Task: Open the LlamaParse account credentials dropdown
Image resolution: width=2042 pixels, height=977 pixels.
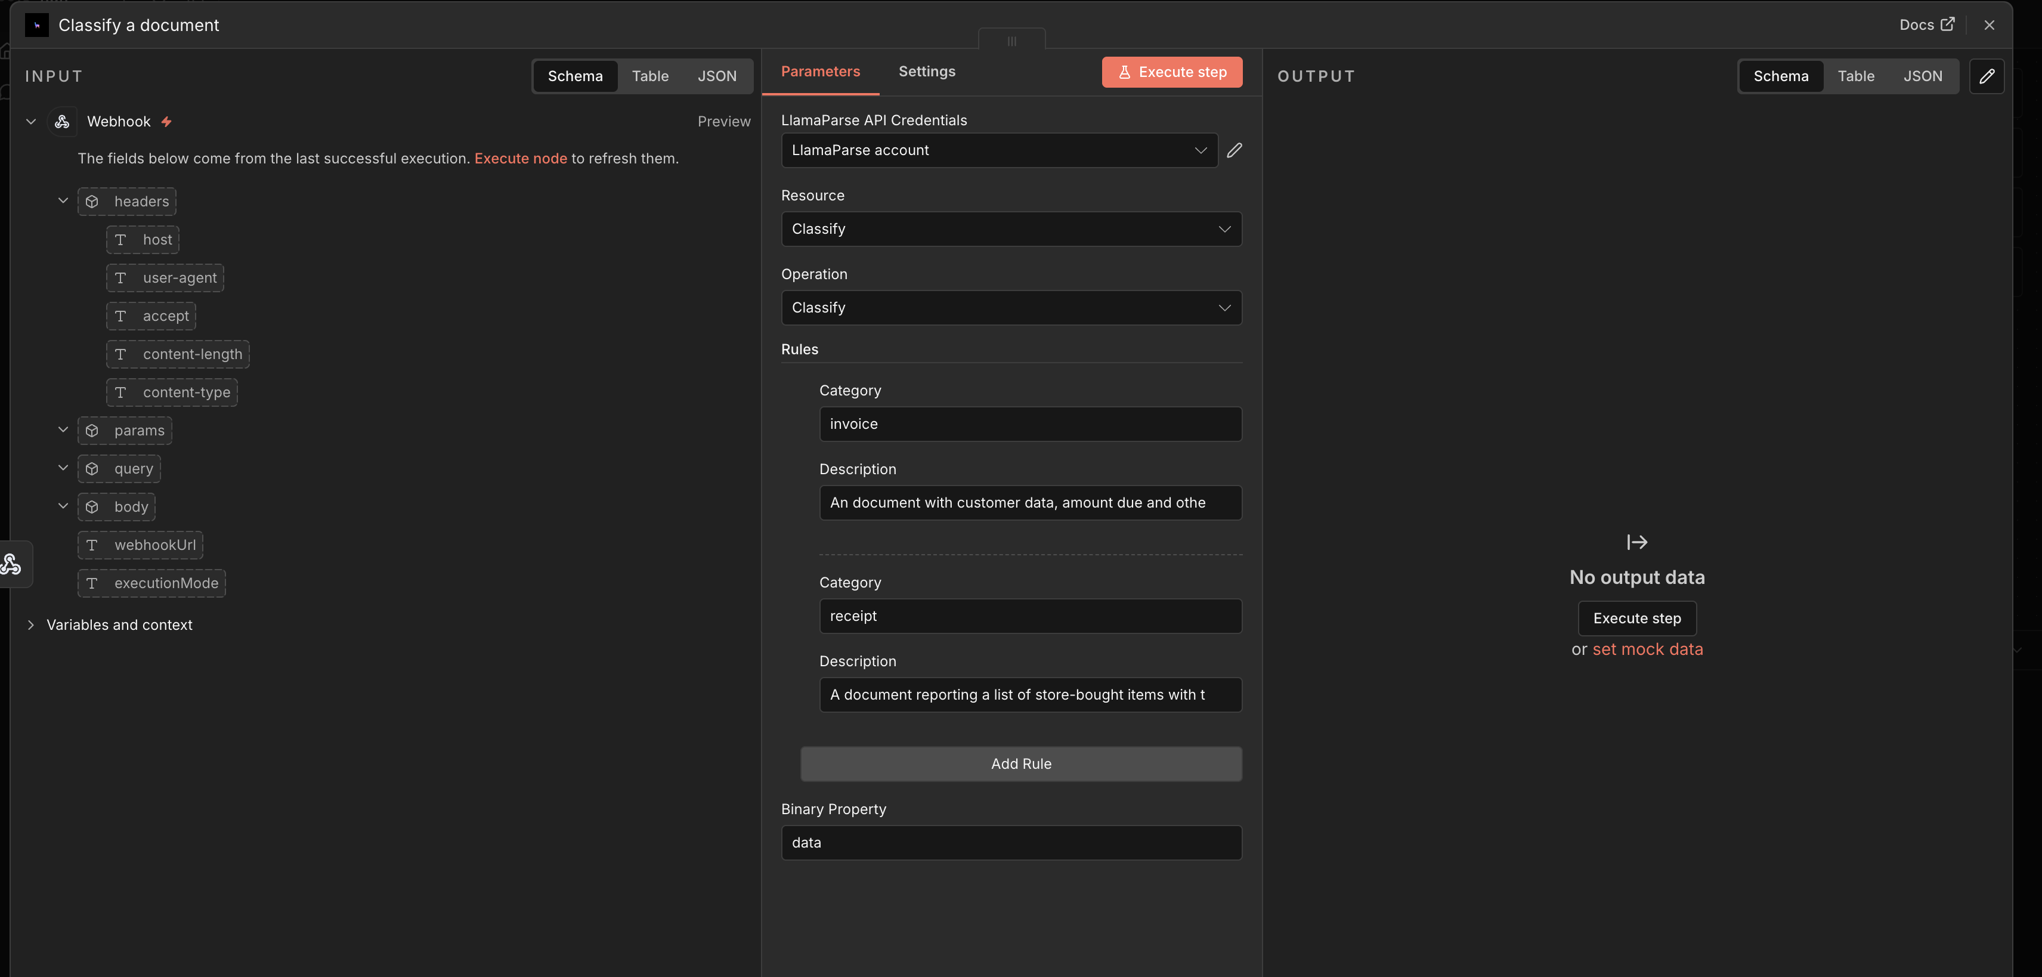Action: tap(999, 150)
